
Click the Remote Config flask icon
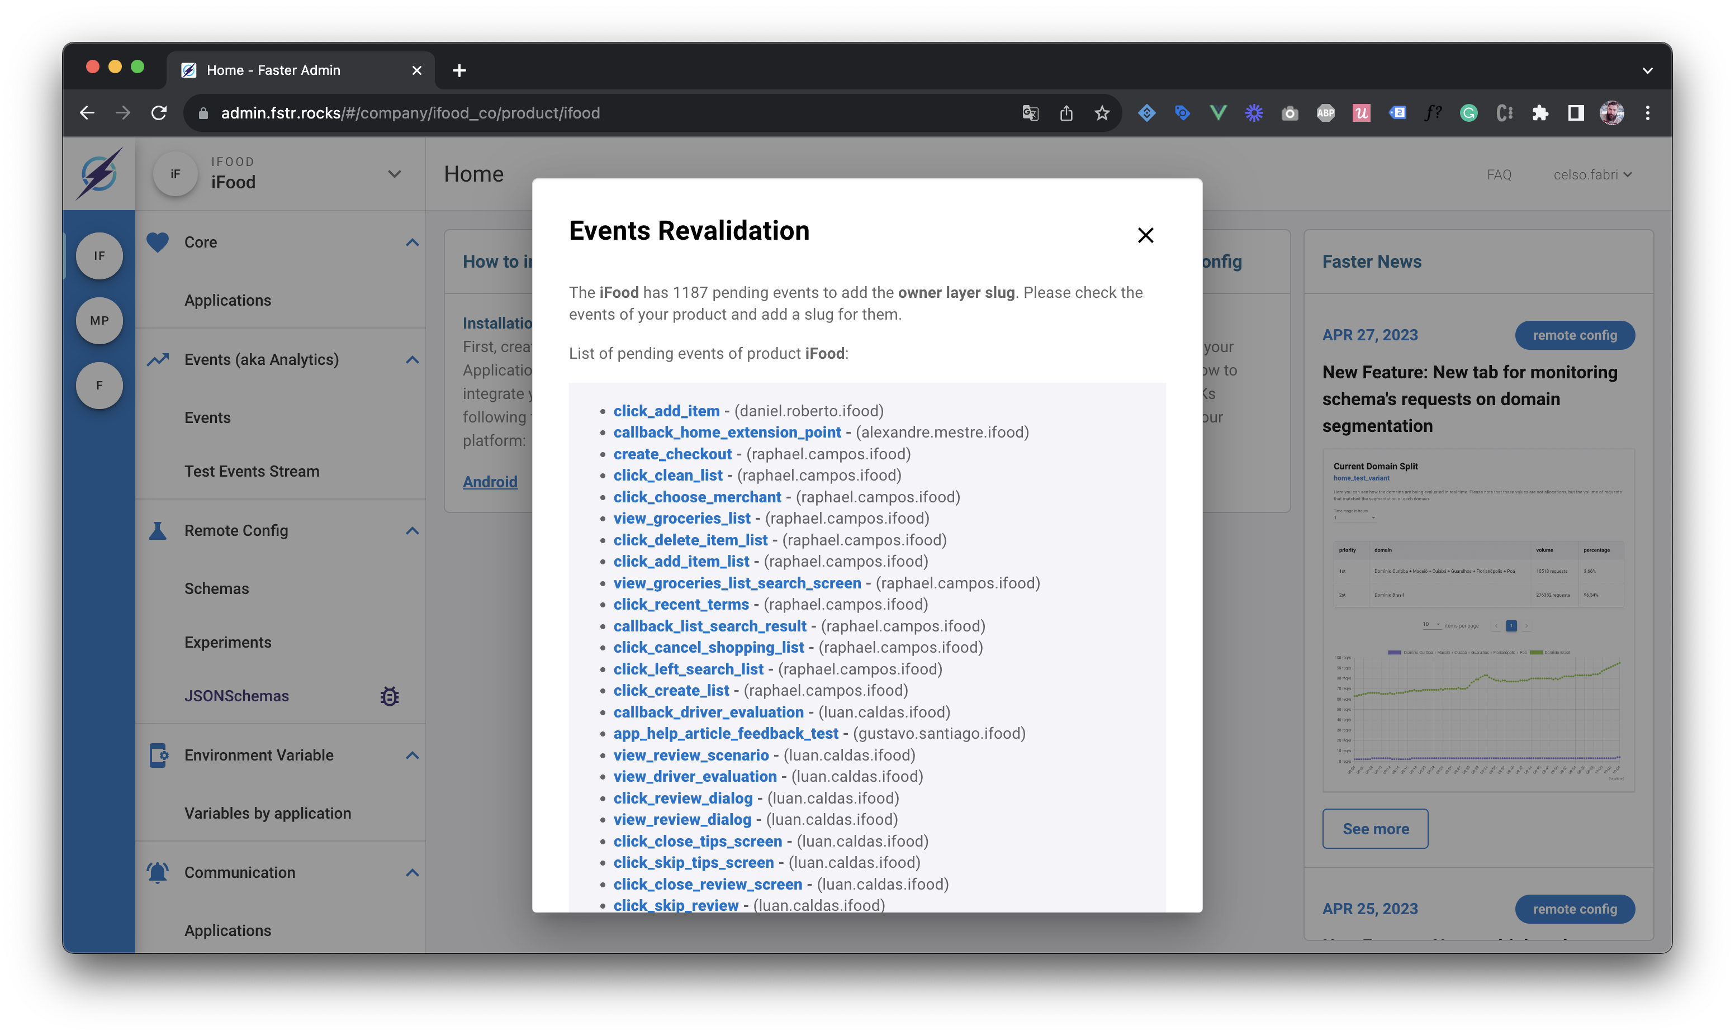[x=158, y=530]
